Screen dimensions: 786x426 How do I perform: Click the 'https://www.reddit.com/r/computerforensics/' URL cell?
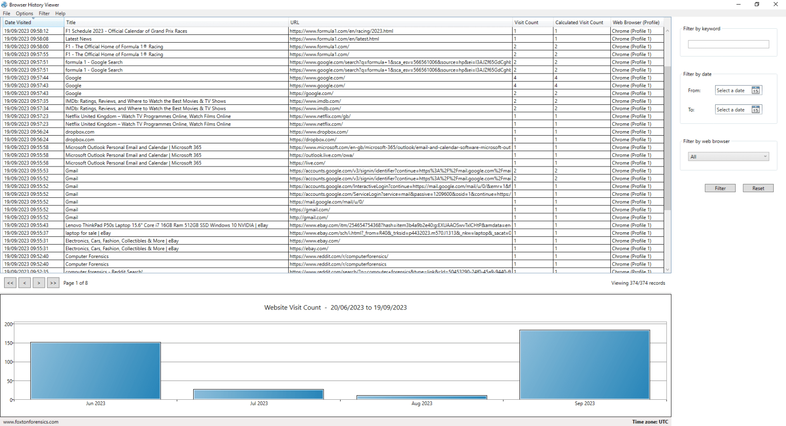point(400,256)
